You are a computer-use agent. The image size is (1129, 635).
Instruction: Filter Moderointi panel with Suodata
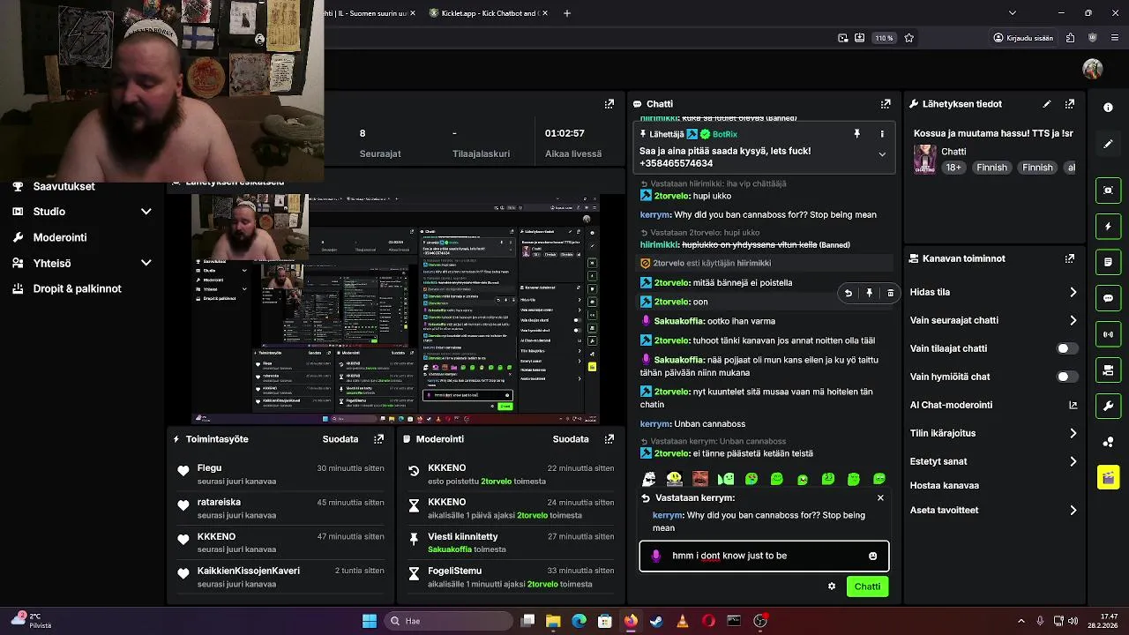571,439
